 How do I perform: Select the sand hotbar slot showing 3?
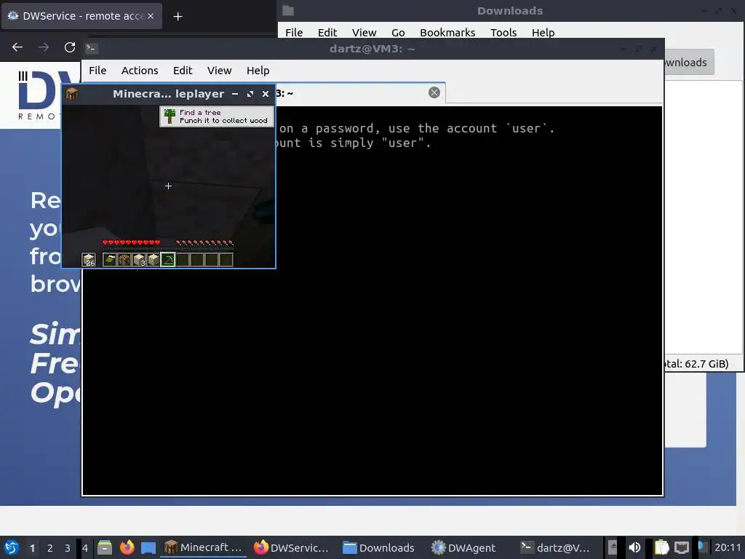click(139, 260)
